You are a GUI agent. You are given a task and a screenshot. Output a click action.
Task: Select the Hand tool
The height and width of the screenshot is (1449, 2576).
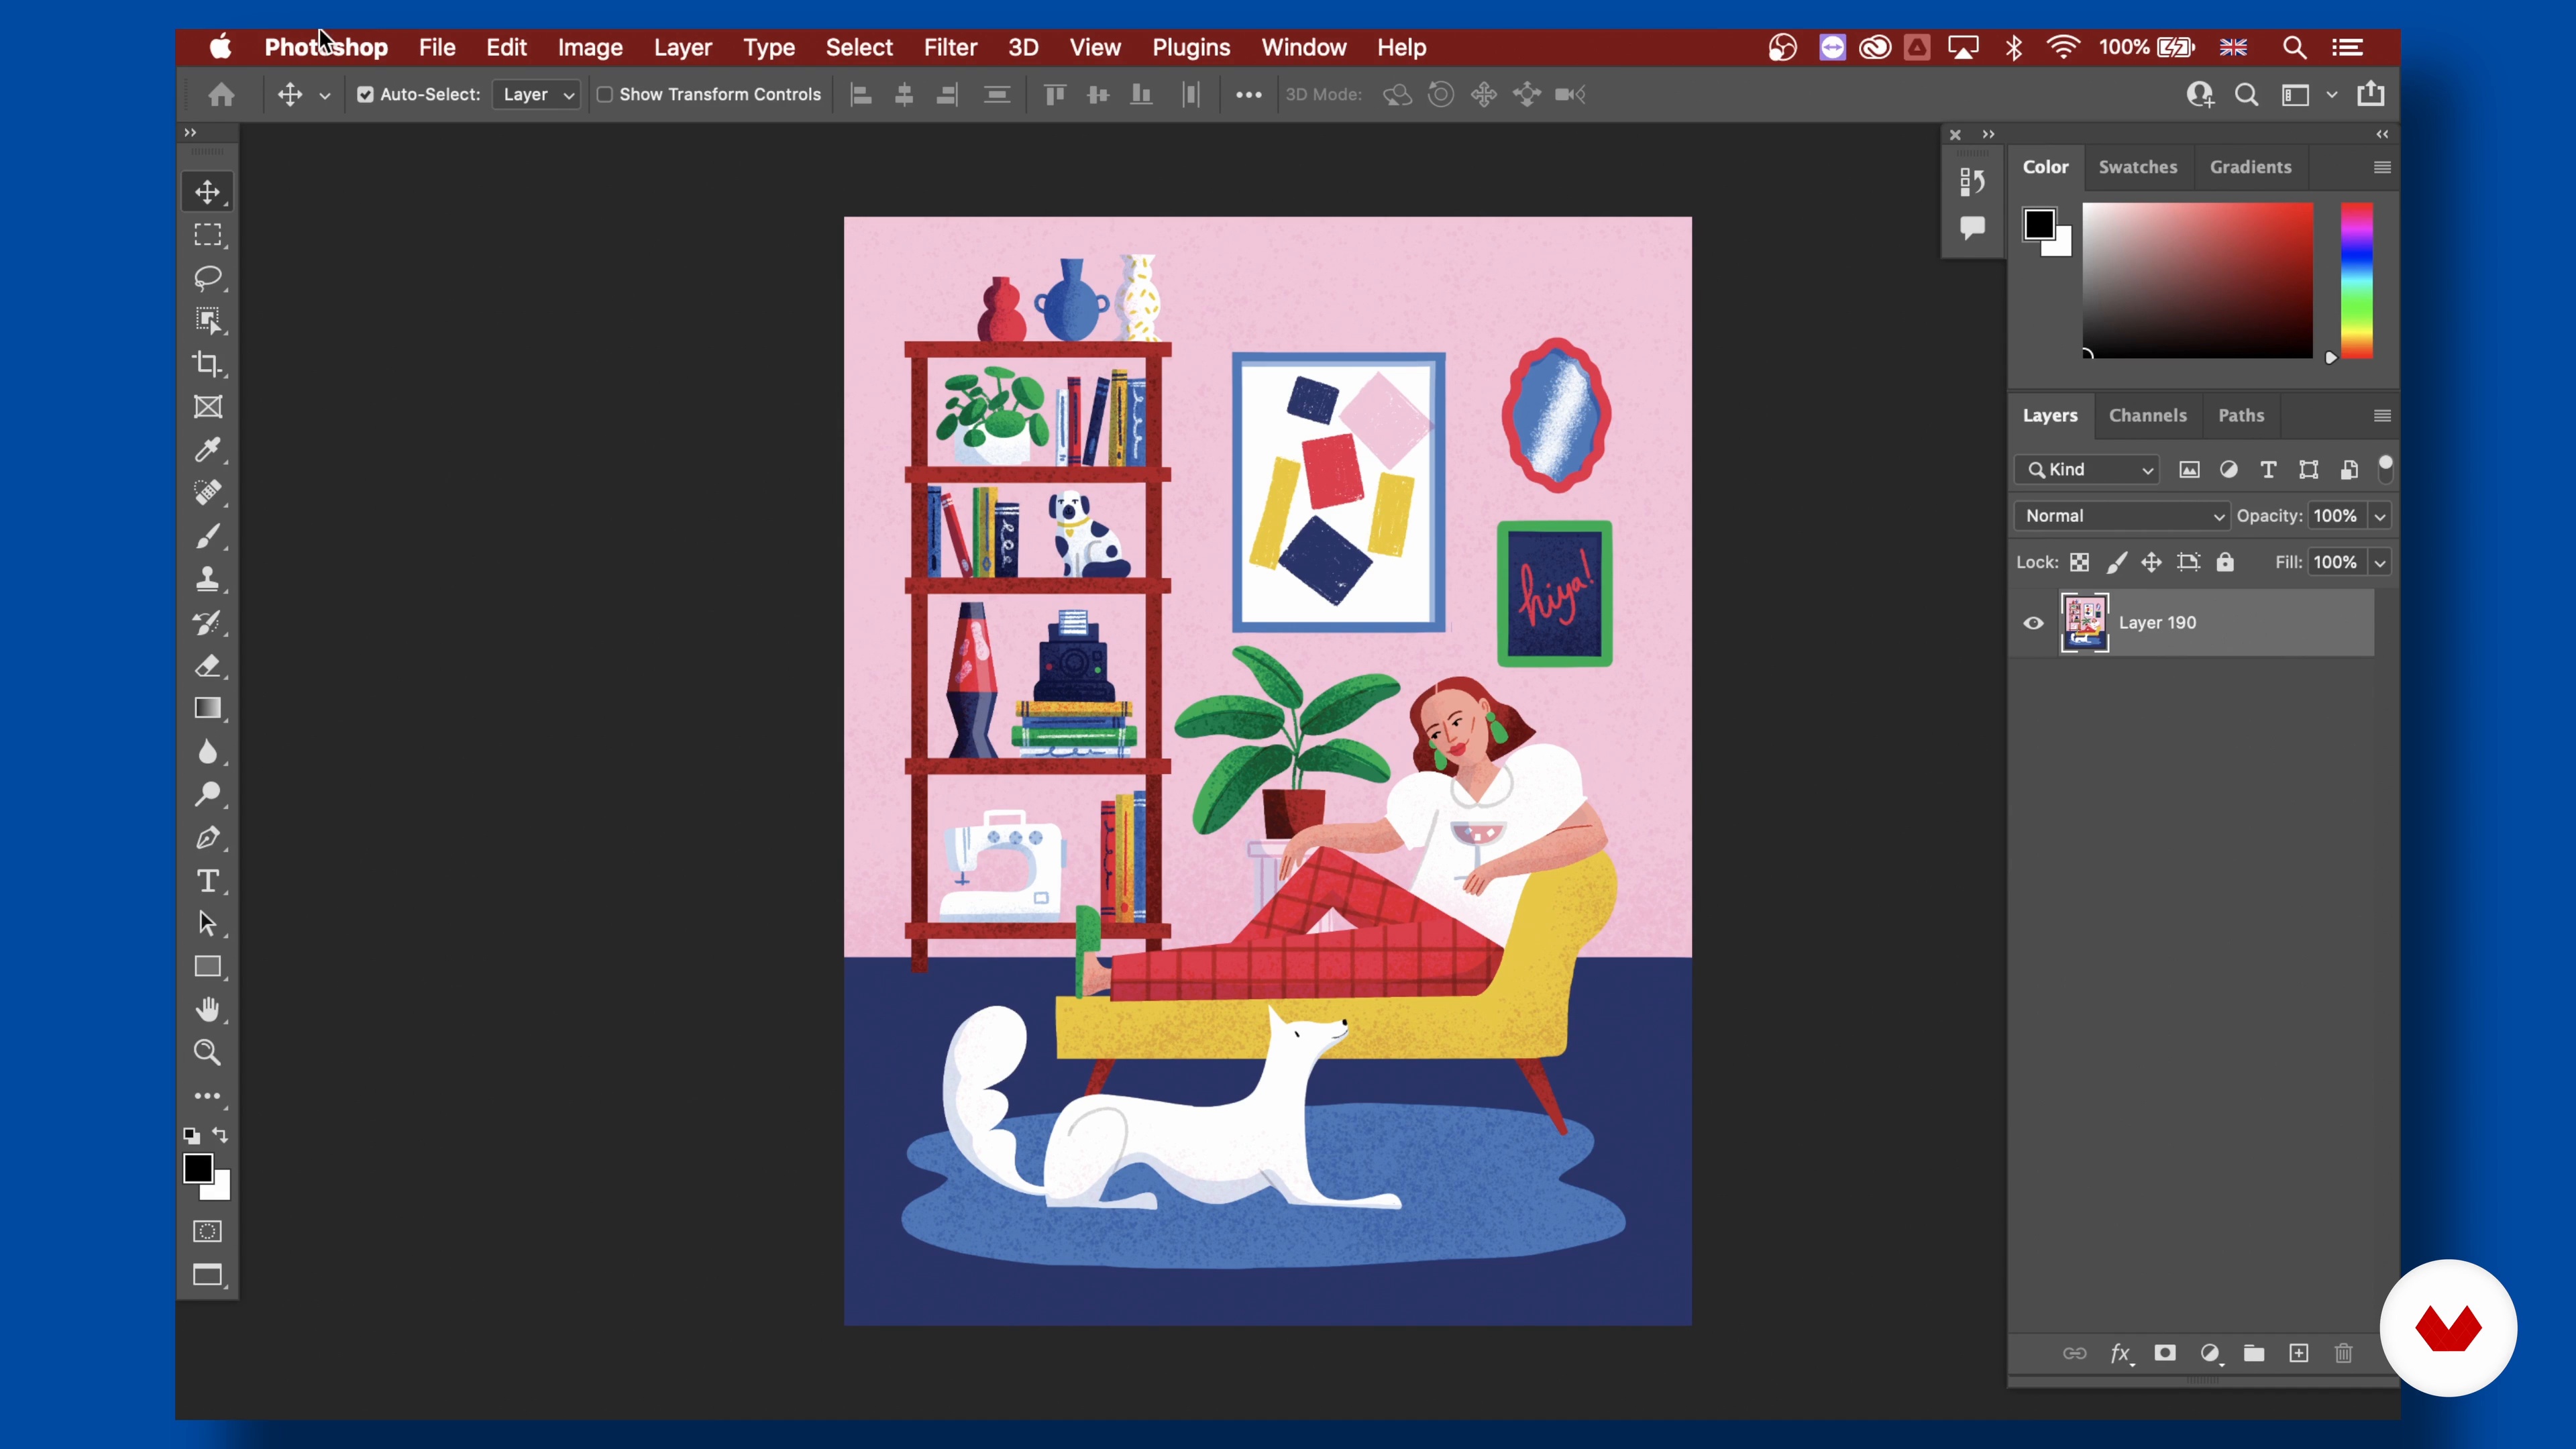click(x=208, y=1010)
